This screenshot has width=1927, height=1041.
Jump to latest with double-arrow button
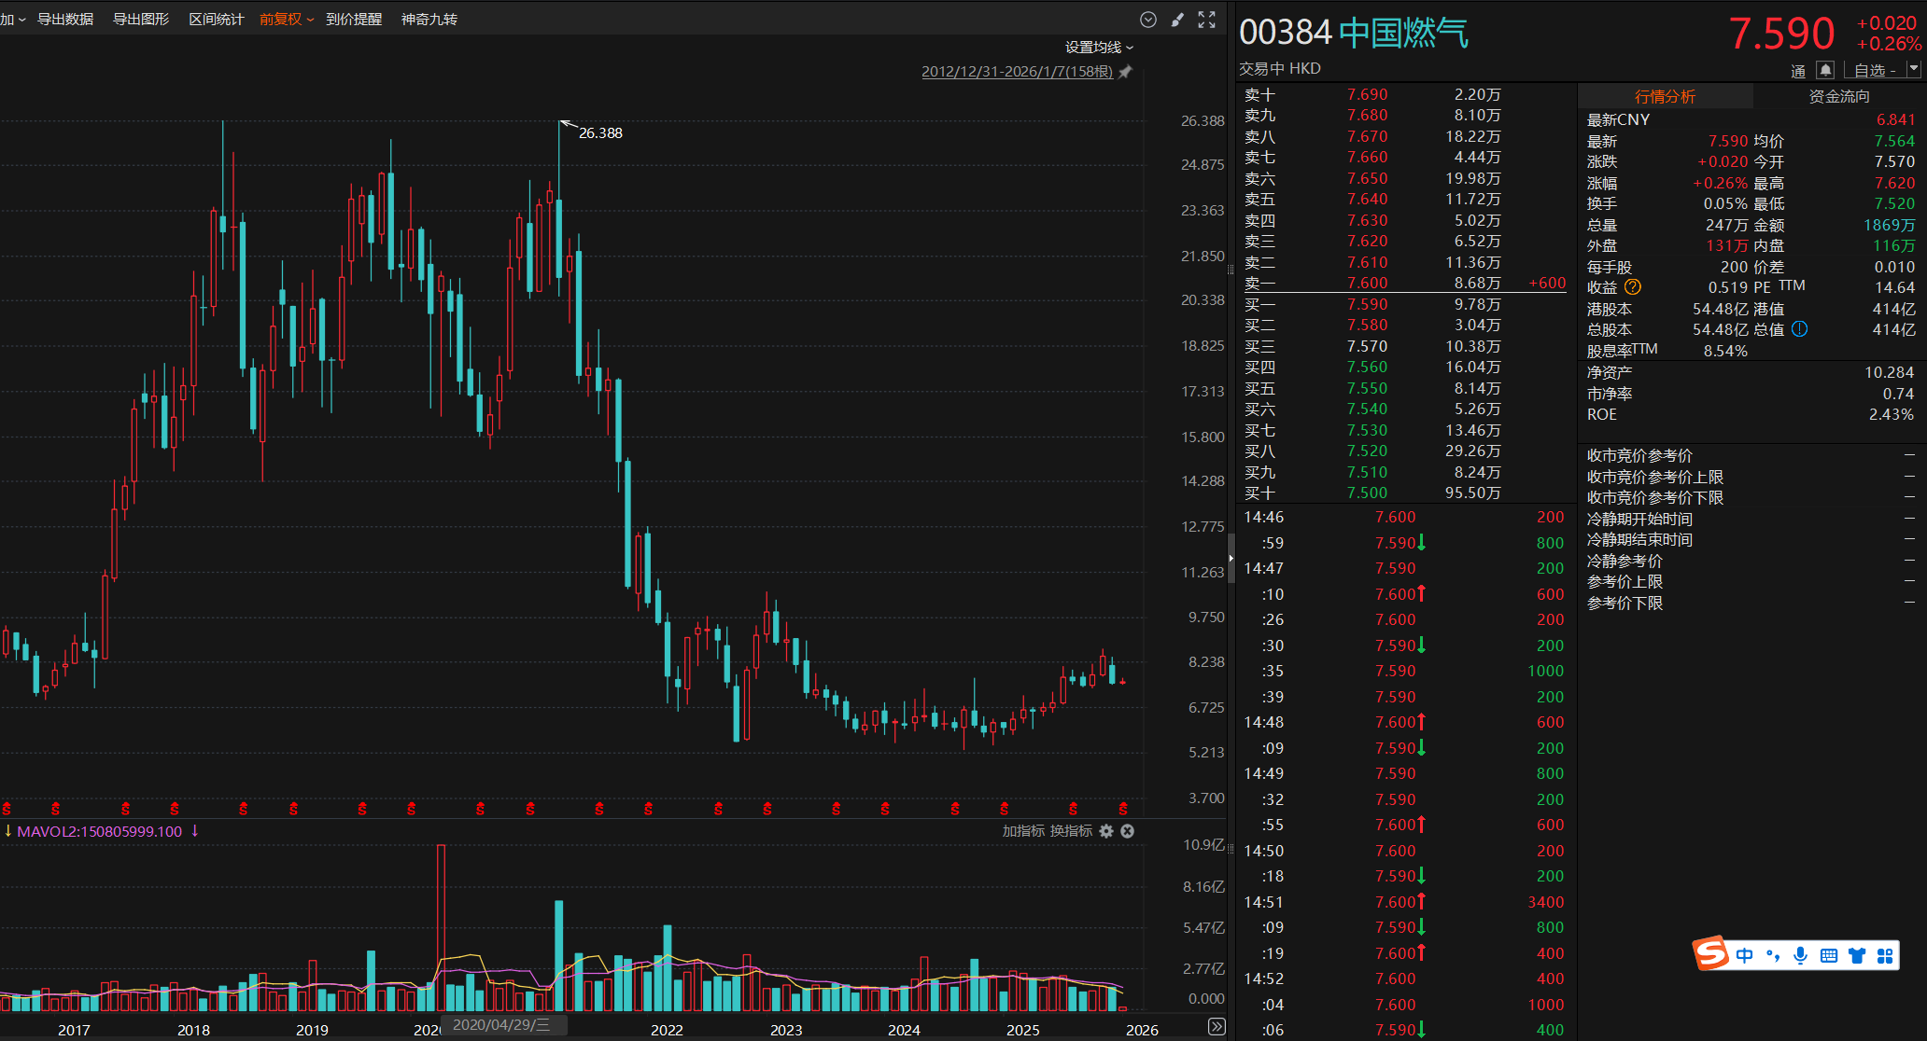1217,1027
